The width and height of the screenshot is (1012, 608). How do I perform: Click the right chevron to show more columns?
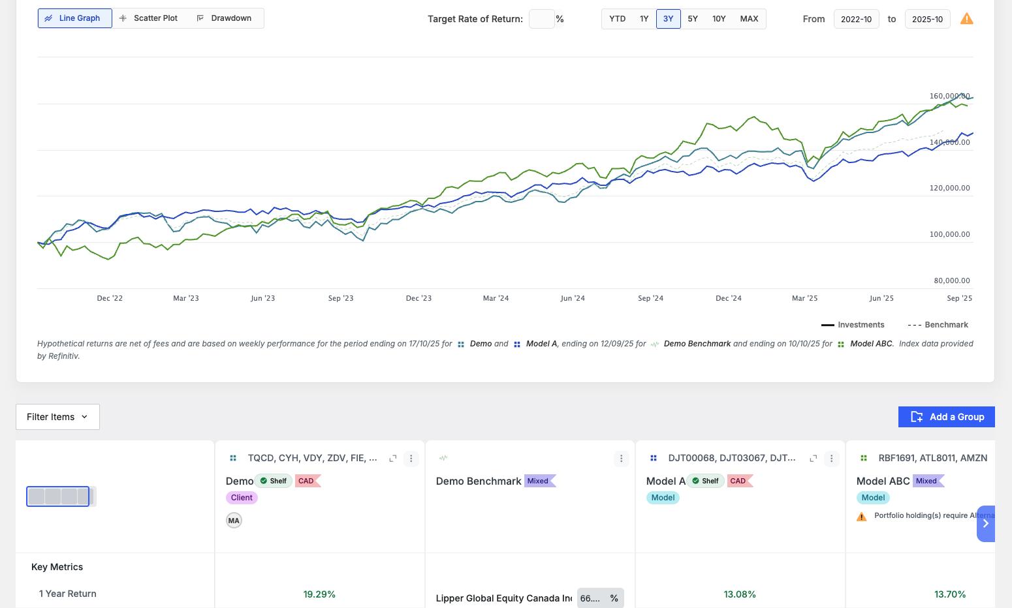click(986, 523)
